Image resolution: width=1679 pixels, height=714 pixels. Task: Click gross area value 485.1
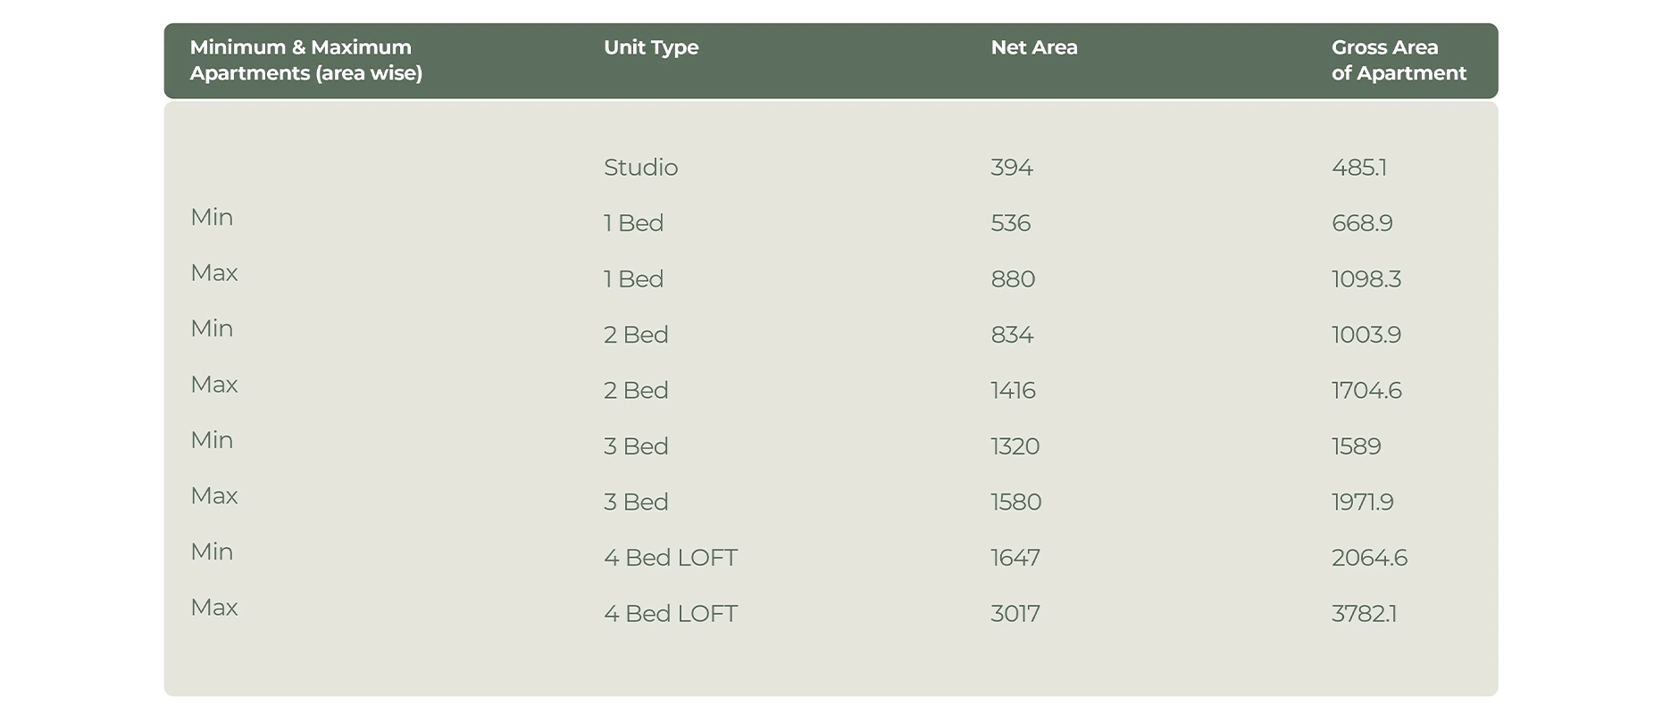coord(1359,168)
